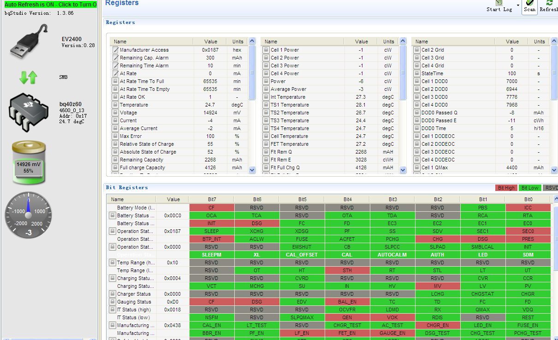Click the SLPQMAX bit cell
Screen dimensions: 558x340
[302, 317]
